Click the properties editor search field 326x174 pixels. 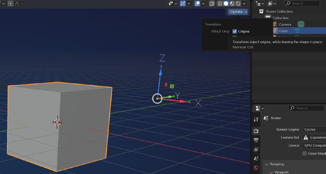click(306, 108)
